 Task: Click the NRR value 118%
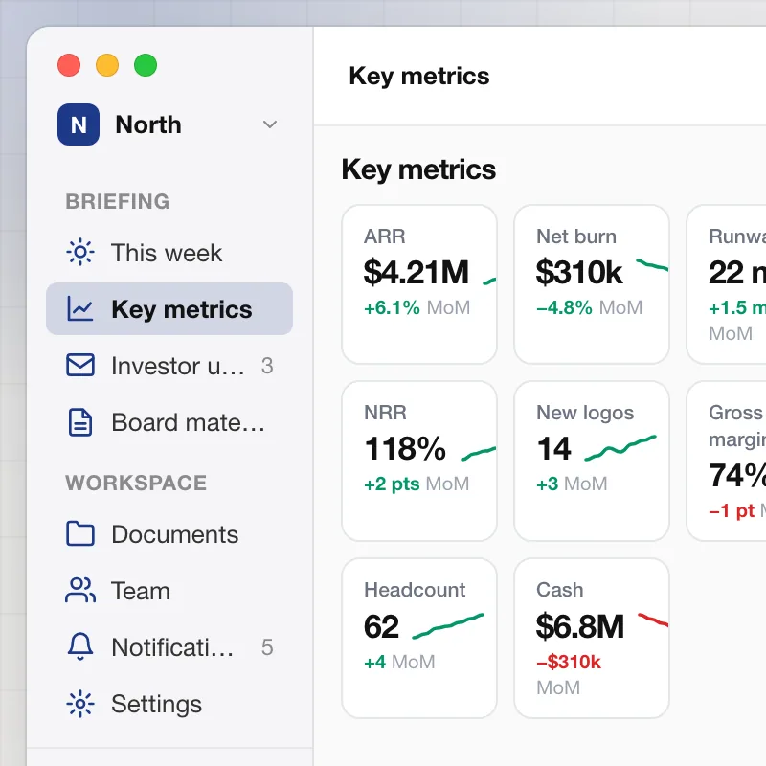[x=405, y=448]
